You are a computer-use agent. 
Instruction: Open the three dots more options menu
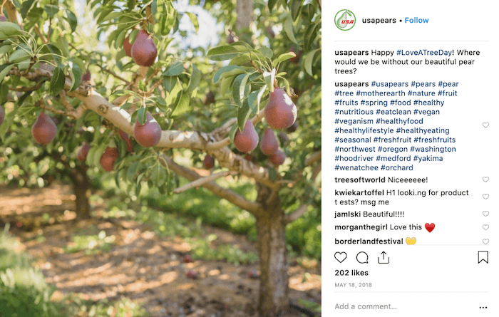[483, 307]
